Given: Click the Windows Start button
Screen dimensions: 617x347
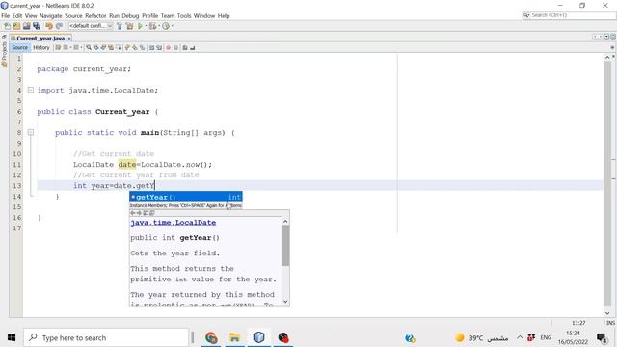Looking at the screenshot, I should pos(12,337).
